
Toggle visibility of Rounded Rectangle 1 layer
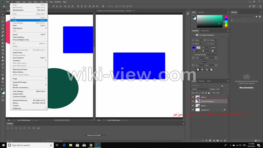tap(193, 101)
